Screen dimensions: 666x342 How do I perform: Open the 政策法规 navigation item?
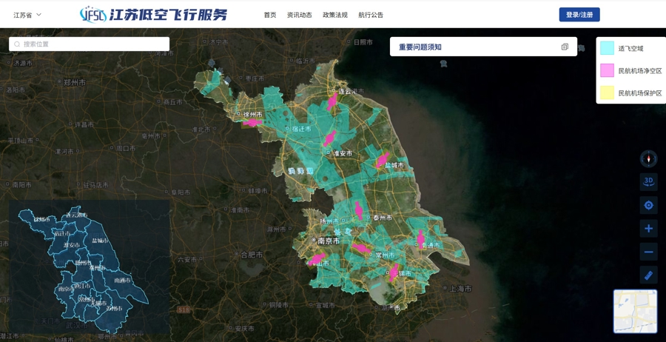tap(334, 15)
